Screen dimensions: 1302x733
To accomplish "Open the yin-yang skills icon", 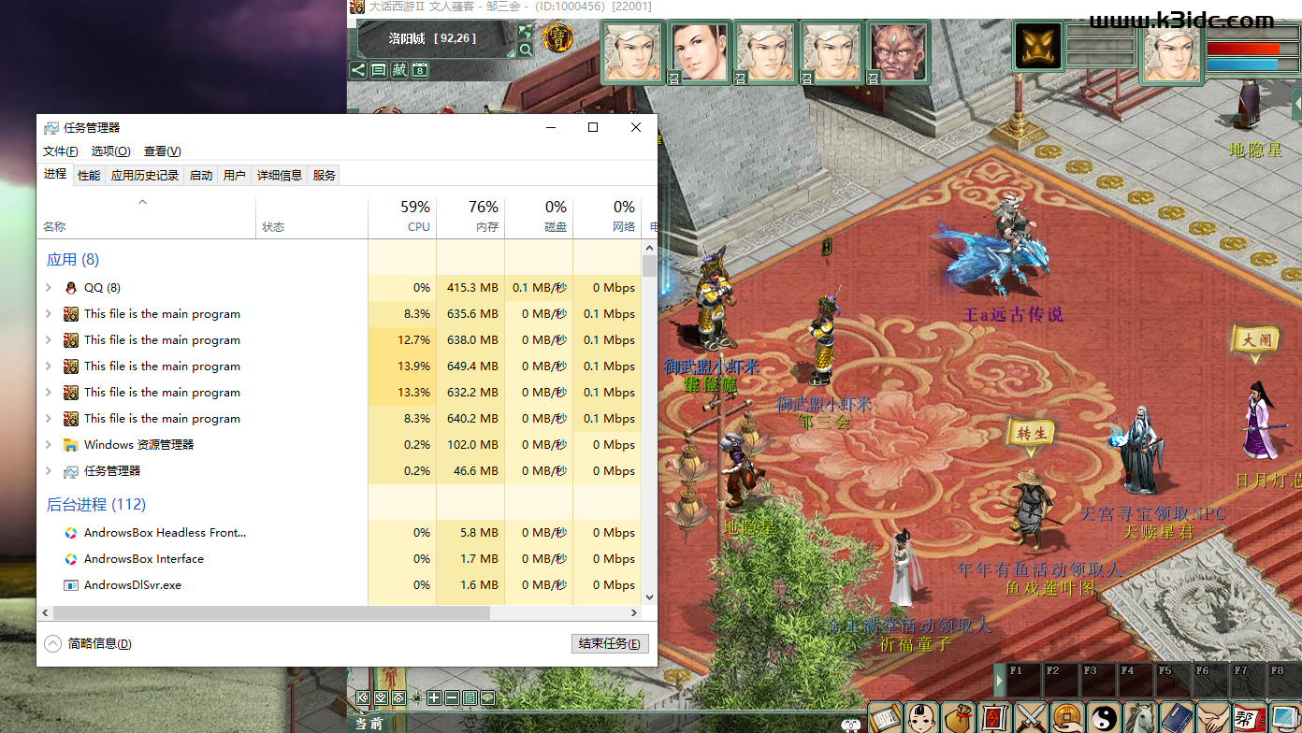I will [x=1104, y=718].
